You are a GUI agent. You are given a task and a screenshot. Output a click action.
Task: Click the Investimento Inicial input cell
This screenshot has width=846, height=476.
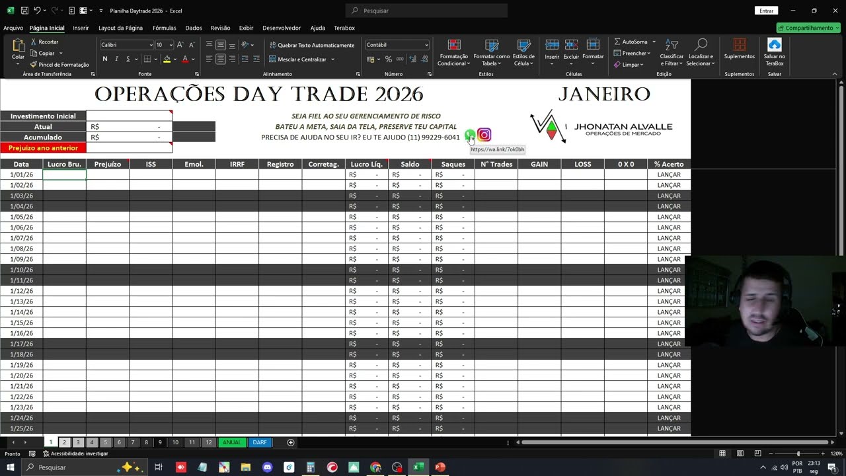point(129,116)
